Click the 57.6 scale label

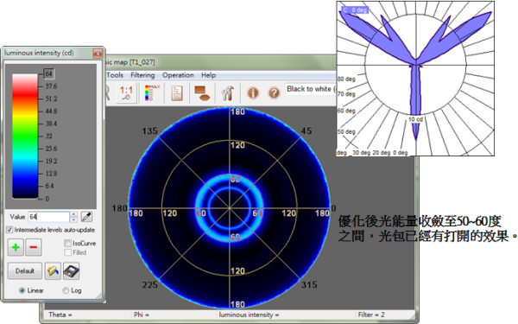pyautogui.click(x=51, y=86)
